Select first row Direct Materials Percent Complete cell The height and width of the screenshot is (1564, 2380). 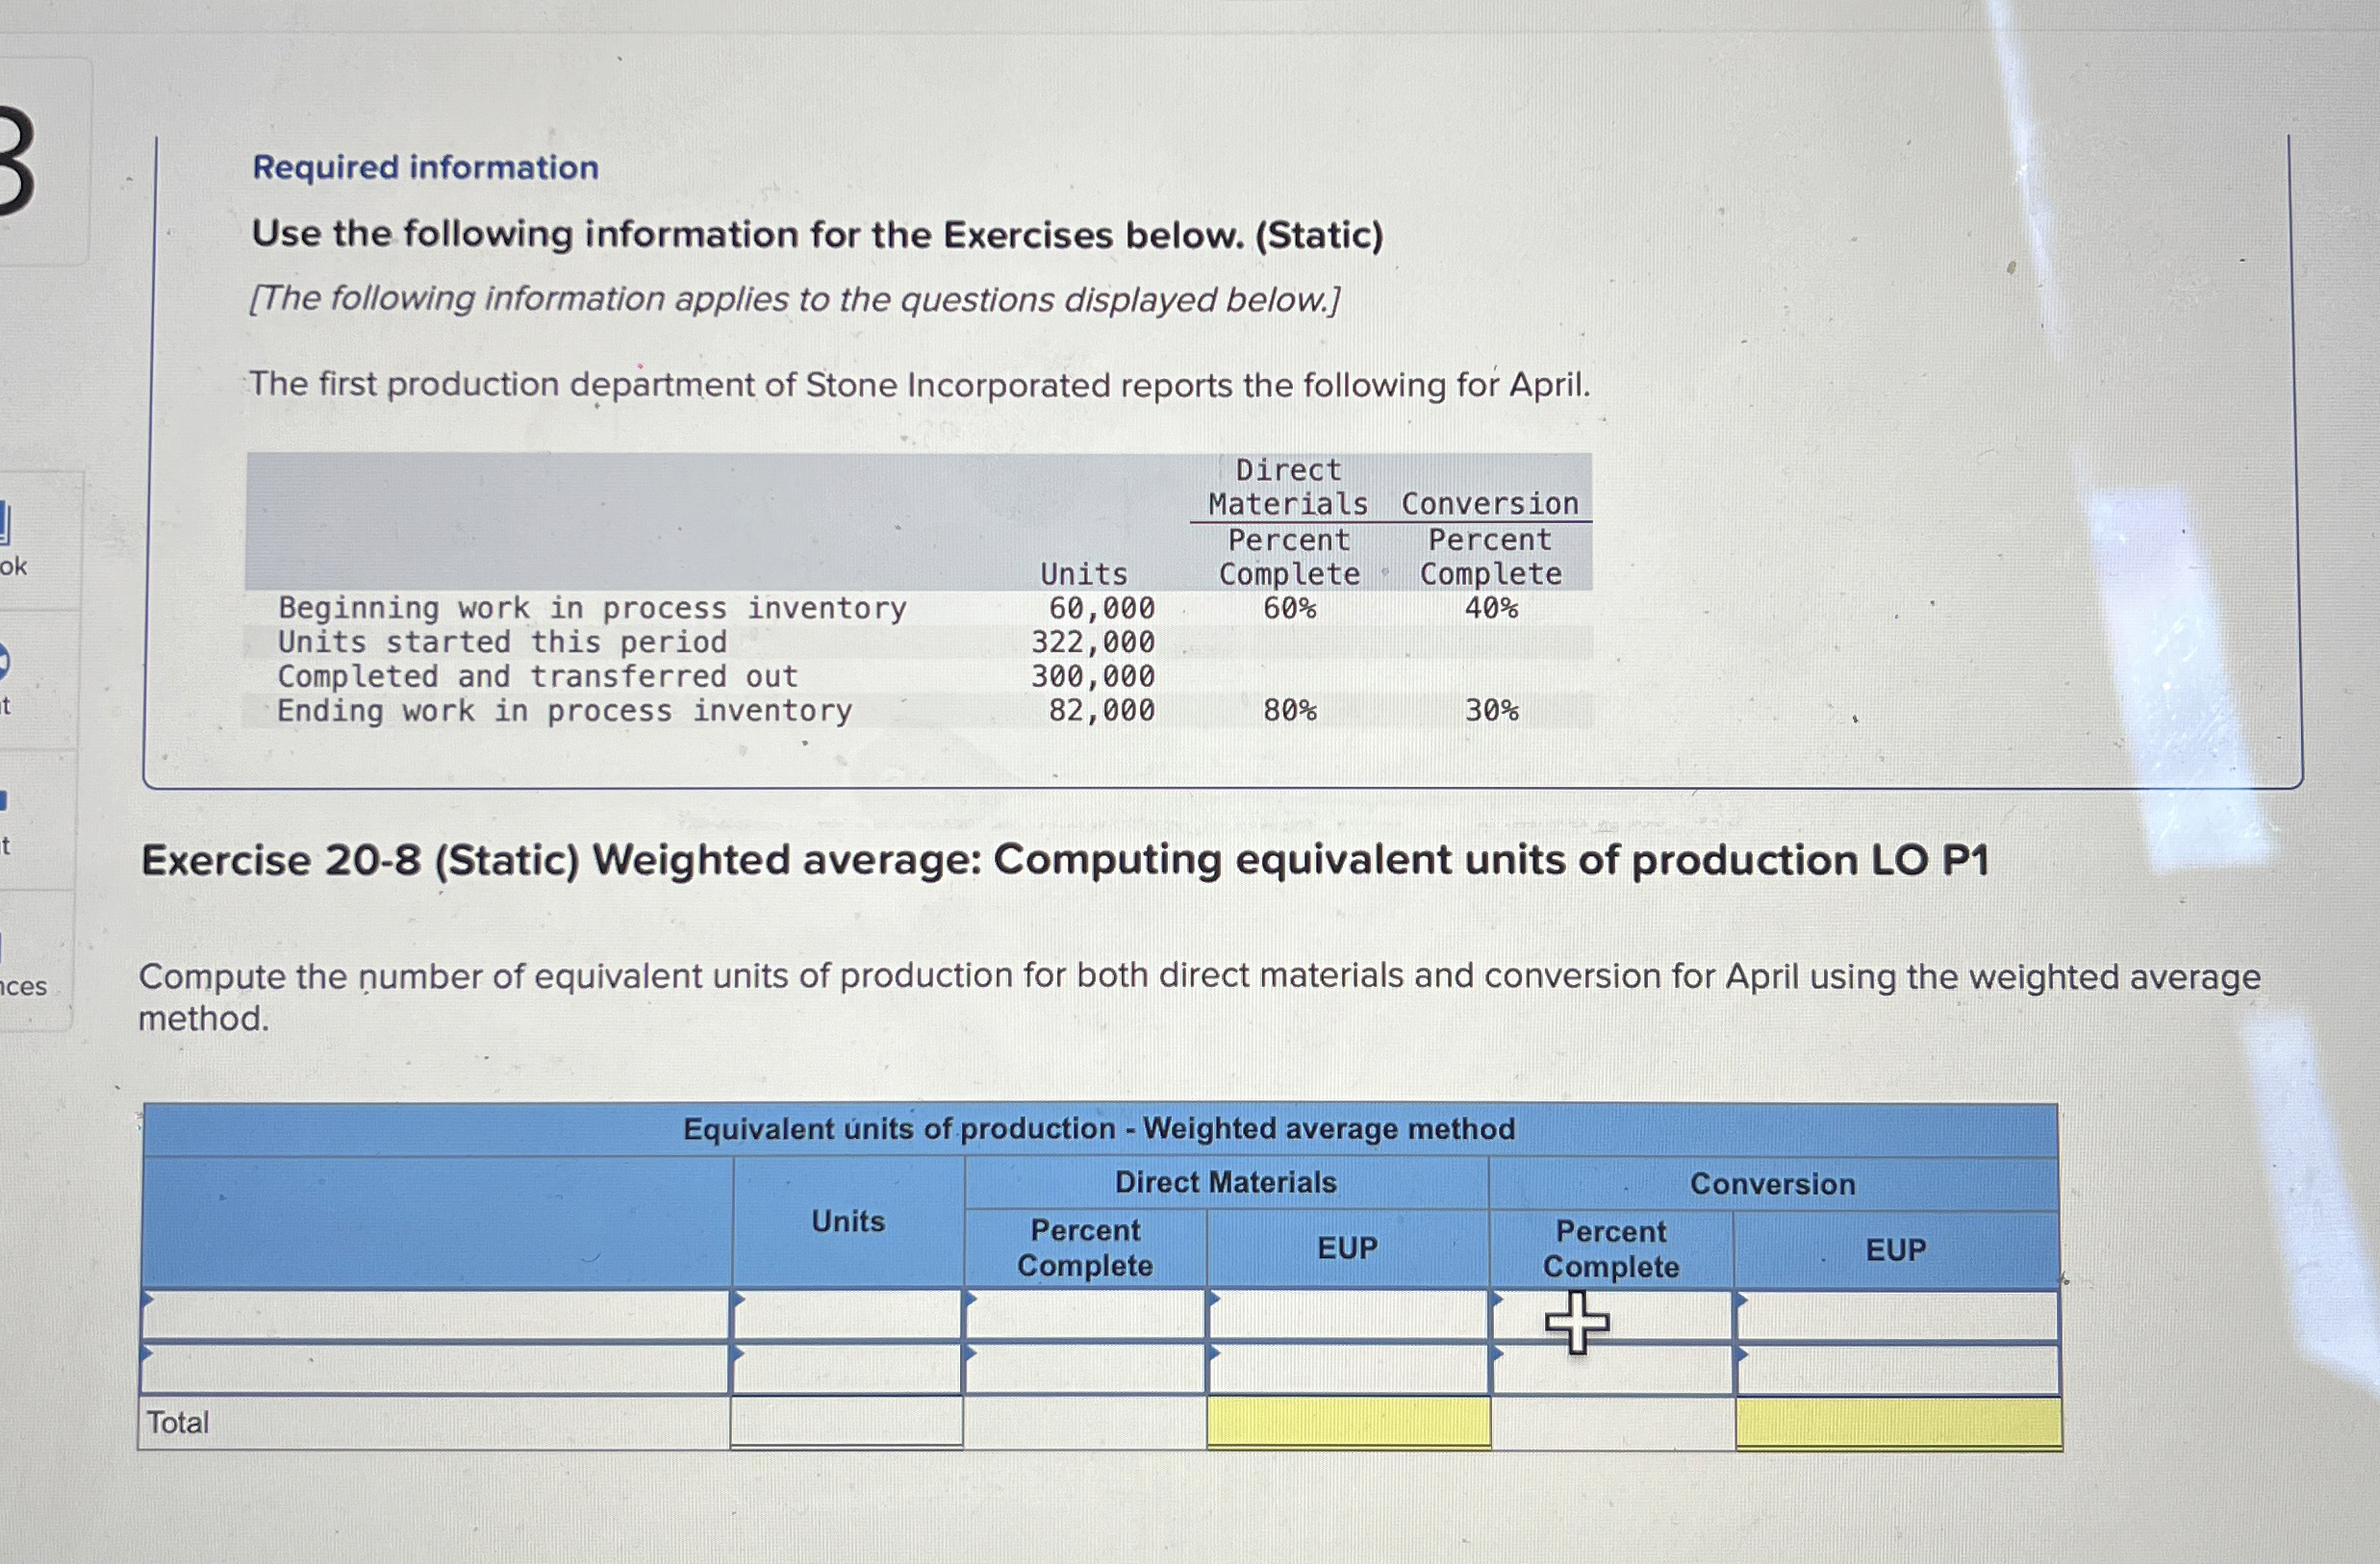click(x=1085, y=1315)
